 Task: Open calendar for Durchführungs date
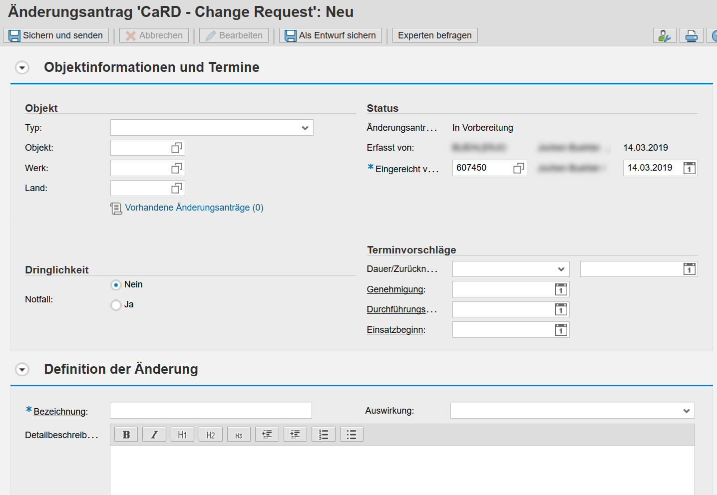[561, 309]
